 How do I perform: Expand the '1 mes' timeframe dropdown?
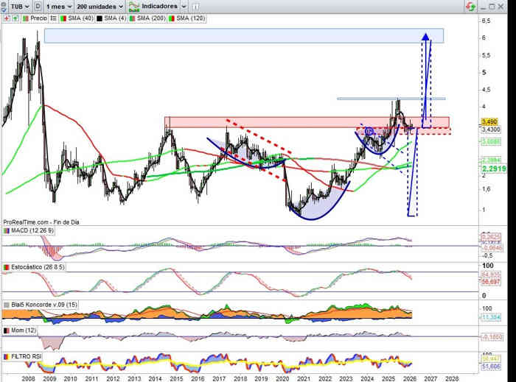pyautogui.click(x=59, y=5)
